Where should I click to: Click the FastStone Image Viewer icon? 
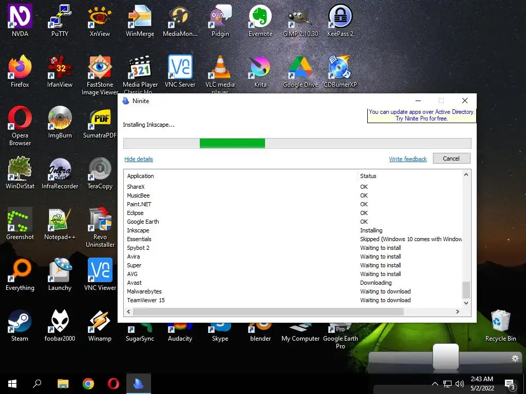coord(100,75)
